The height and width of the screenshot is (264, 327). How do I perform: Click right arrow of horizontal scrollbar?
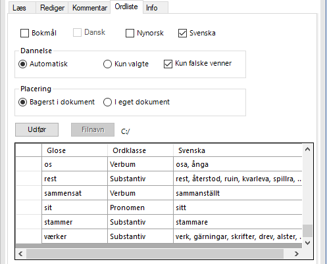tap(297, 253)
